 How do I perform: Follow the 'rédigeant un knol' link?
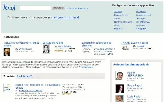(x=66, y=17)
